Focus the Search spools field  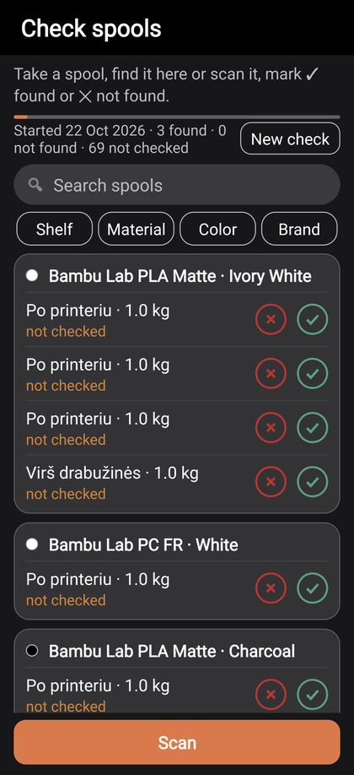pyautogui.click(x=177, y=185)
